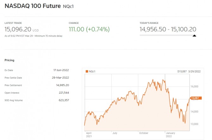Click the today's range values
Screen dimensions: 212x140
tap(168, 29)
